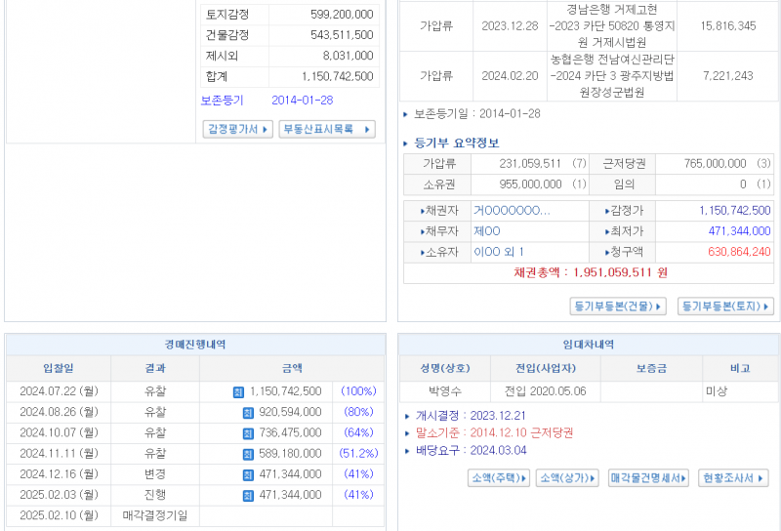
Task: View 등기부등본(토지) land registry
Action: (x=725, y=306)
